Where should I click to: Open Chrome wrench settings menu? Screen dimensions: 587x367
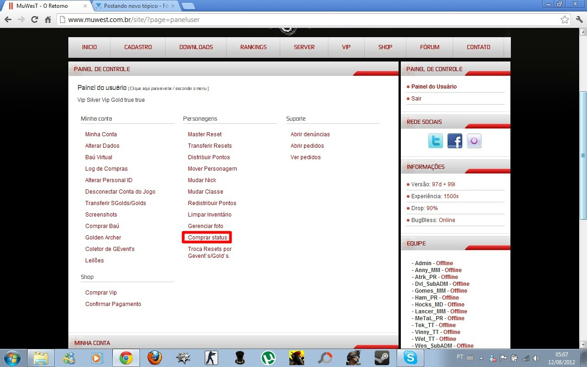point(579,20)
